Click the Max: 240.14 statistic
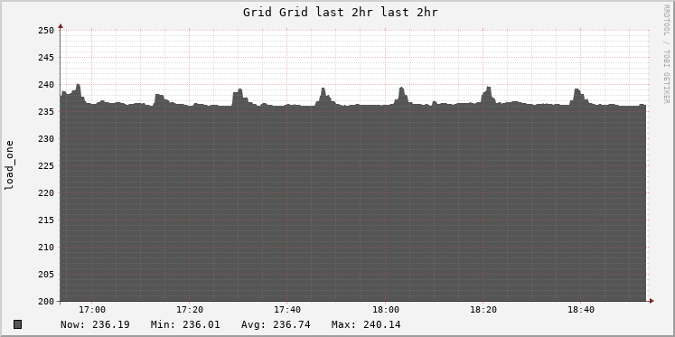Screen dimensions: 675x337 coord(366,324)
